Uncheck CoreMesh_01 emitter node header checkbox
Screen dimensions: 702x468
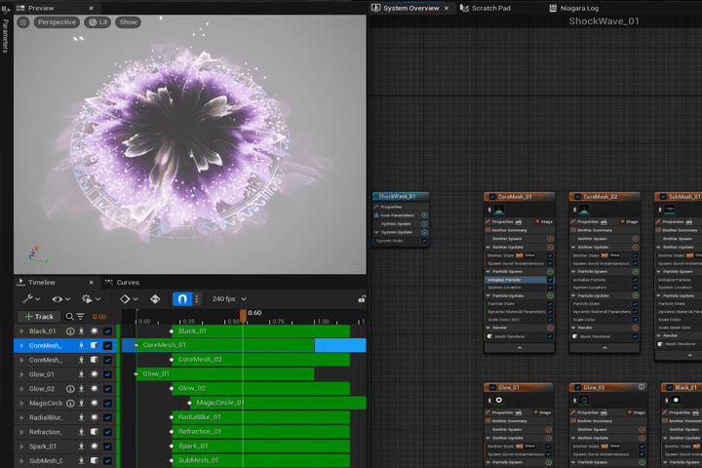point(492,197)
